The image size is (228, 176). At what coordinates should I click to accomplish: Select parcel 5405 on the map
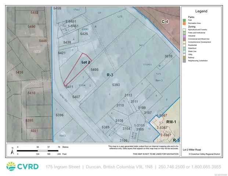tap(94, 69)
